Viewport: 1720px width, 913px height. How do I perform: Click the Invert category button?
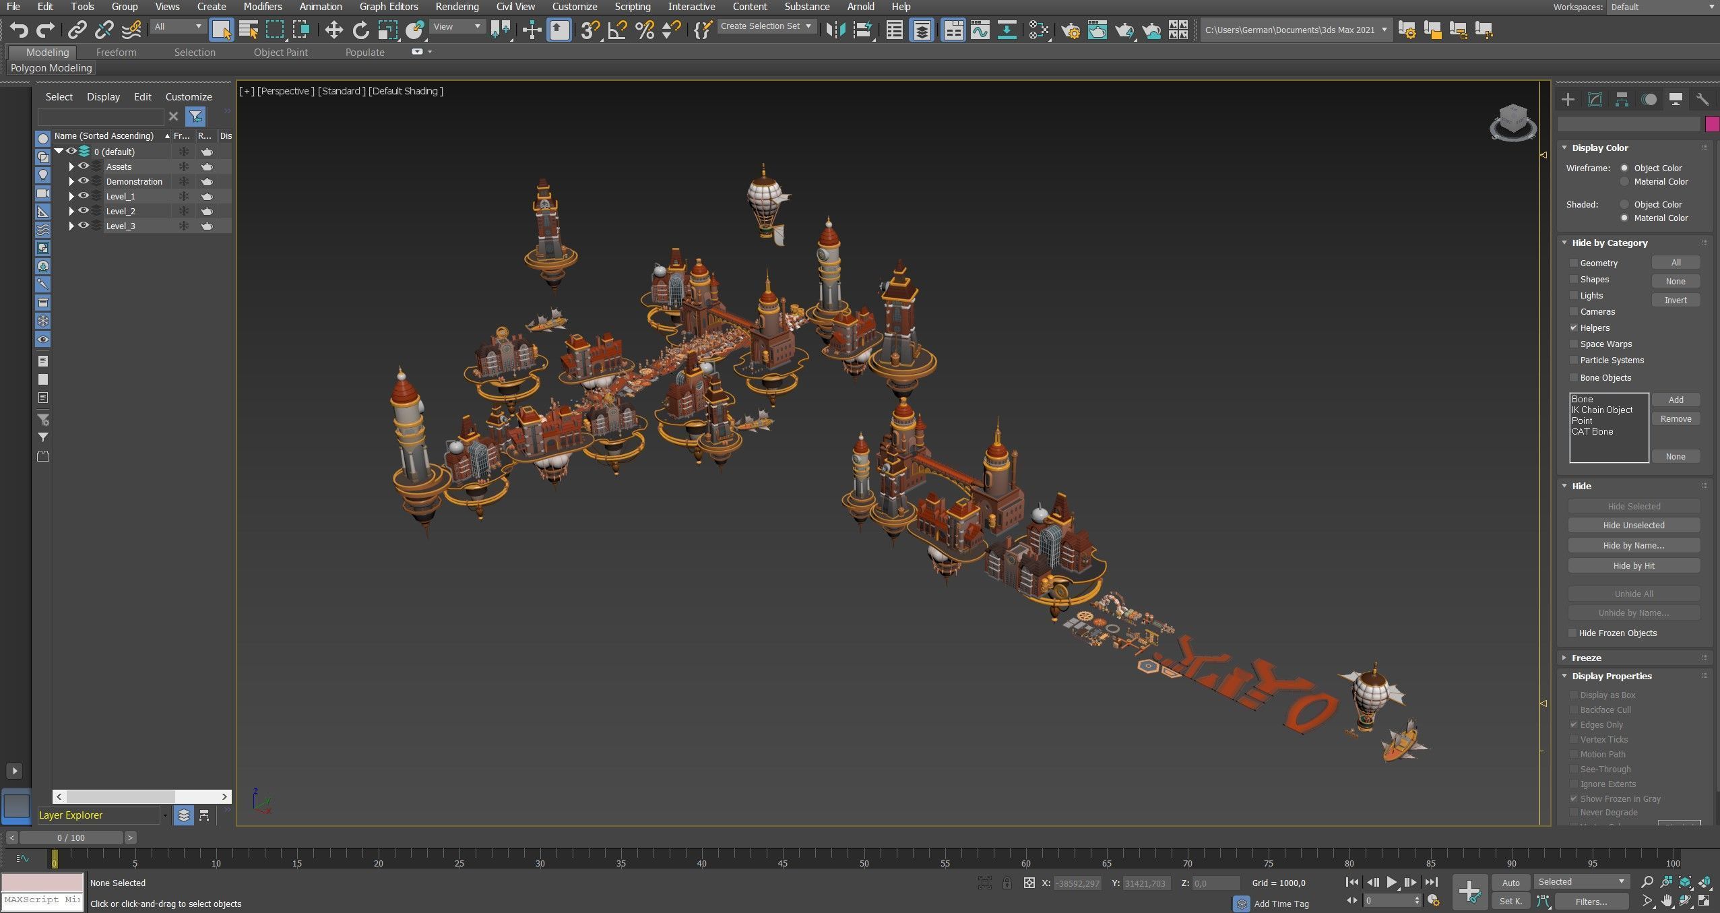click(x=1676, y=301)
